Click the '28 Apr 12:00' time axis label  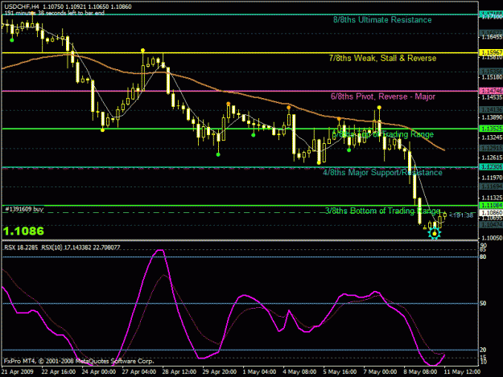coord(179,372)
